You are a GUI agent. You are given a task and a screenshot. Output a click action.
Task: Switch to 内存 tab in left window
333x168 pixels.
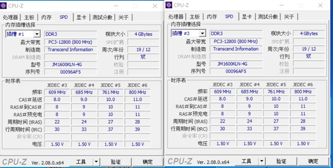click(x=46, y=17)
